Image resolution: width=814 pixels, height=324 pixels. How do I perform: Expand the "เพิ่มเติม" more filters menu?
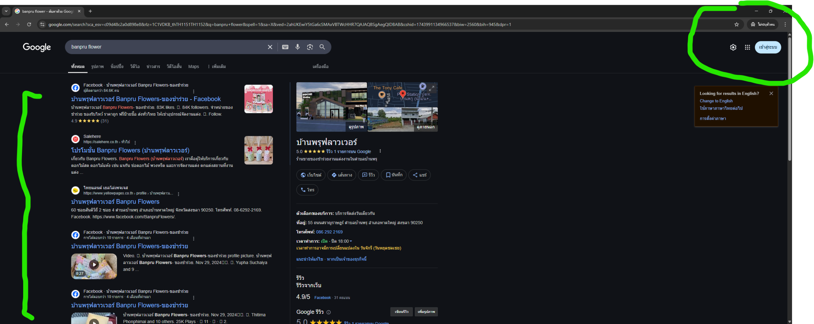(217, 66)
